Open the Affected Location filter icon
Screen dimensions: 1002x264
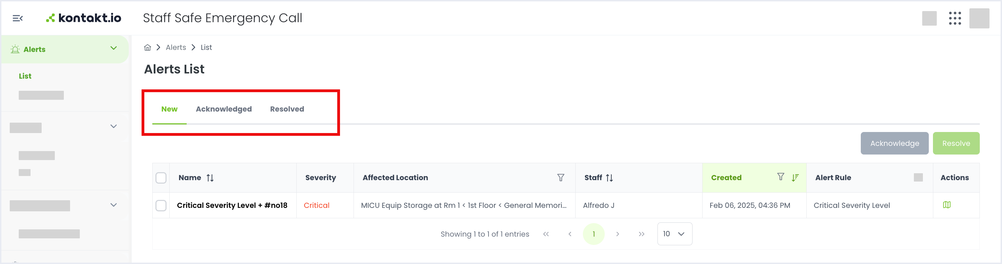click(561, 177)
